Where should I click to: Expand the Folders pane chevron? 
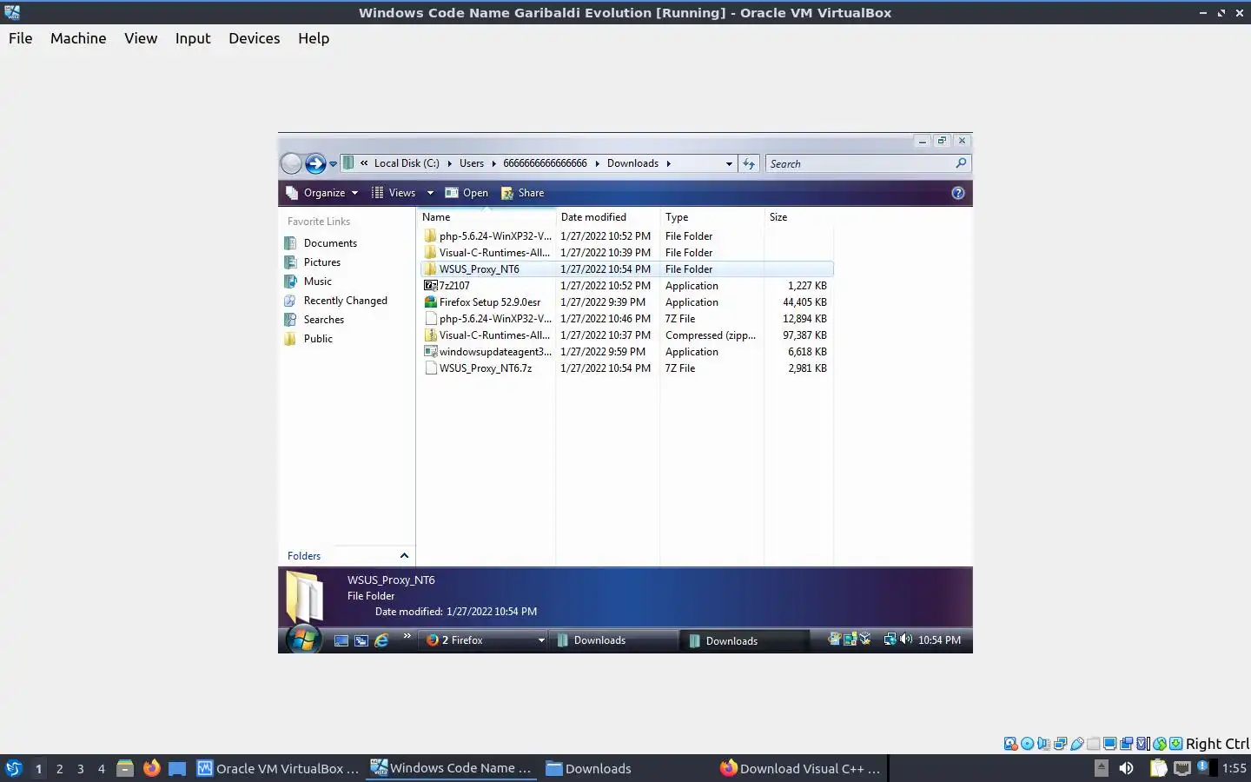click(404, 556)
